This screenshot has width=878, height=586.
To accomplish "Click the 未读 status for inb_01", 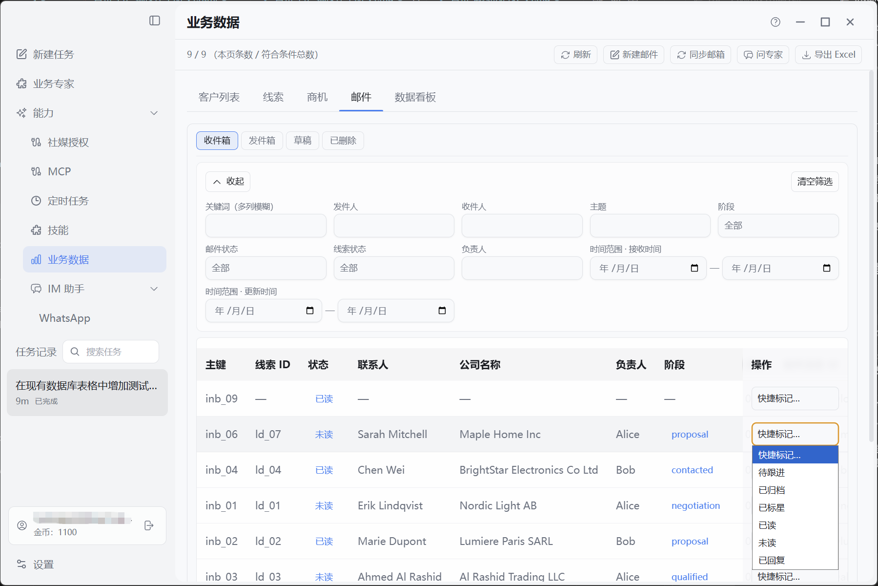I will 324,506.
